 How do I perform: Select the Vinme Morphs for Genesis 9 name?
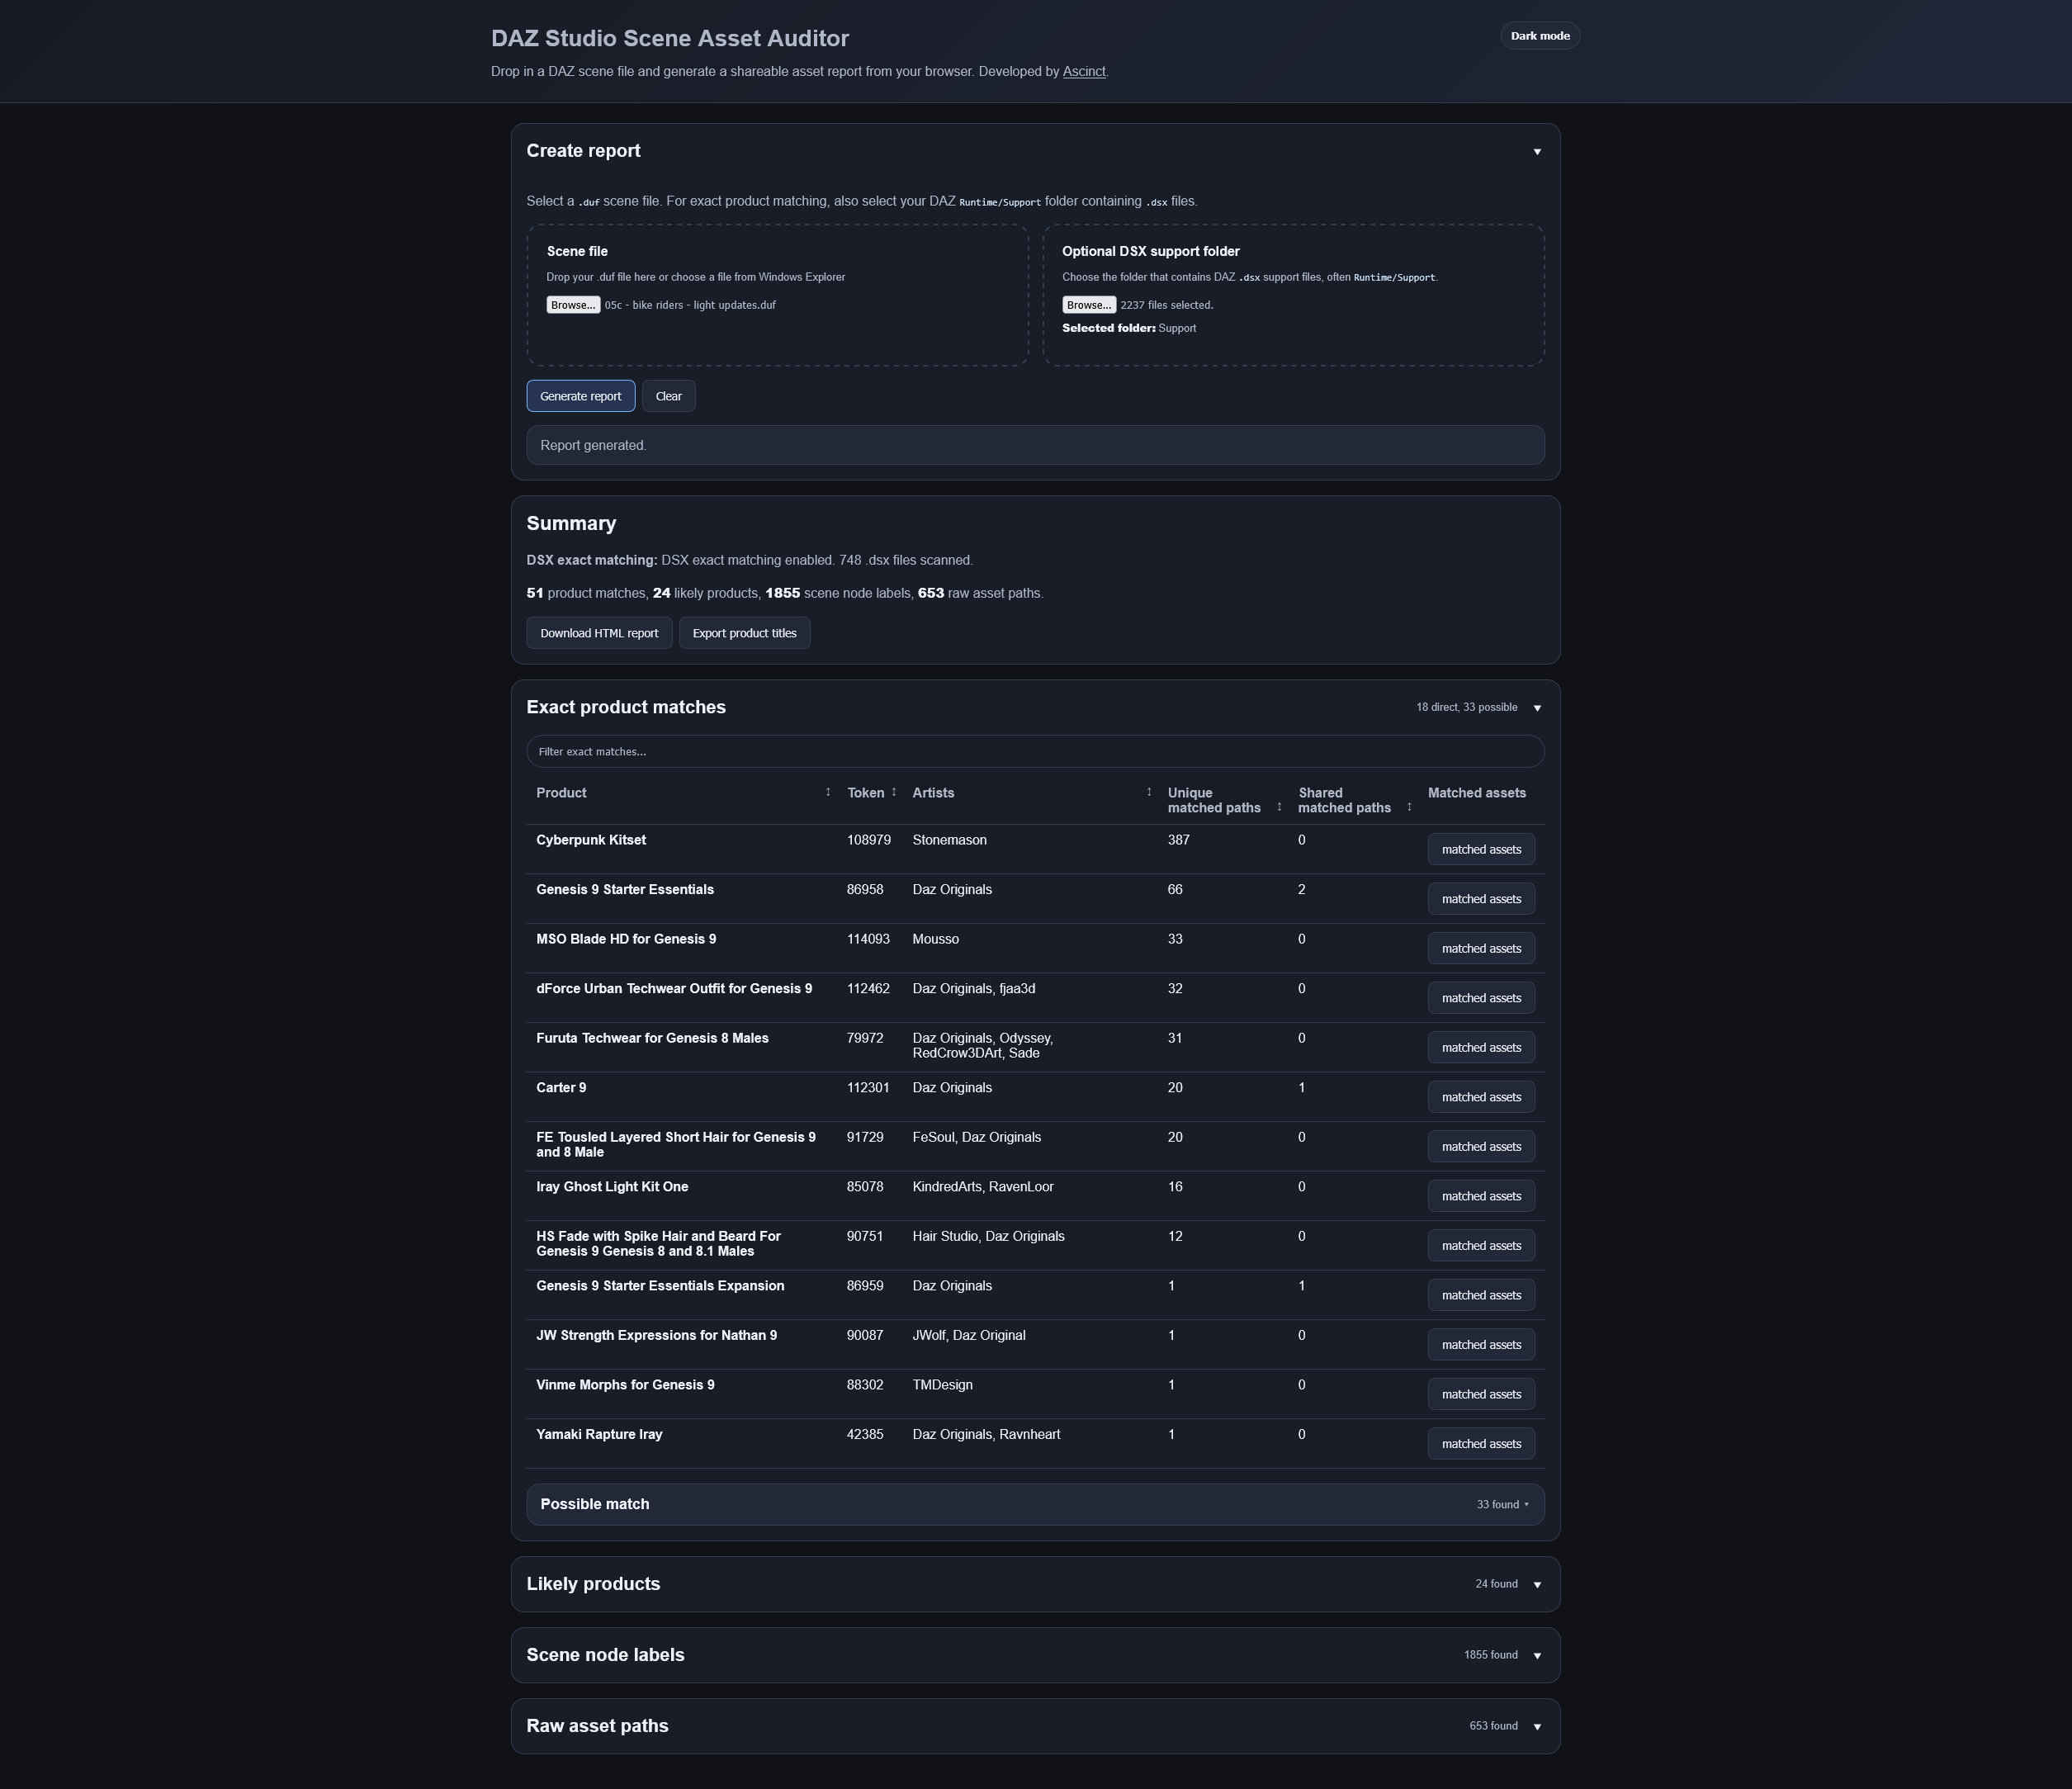tap(625, 1385)
